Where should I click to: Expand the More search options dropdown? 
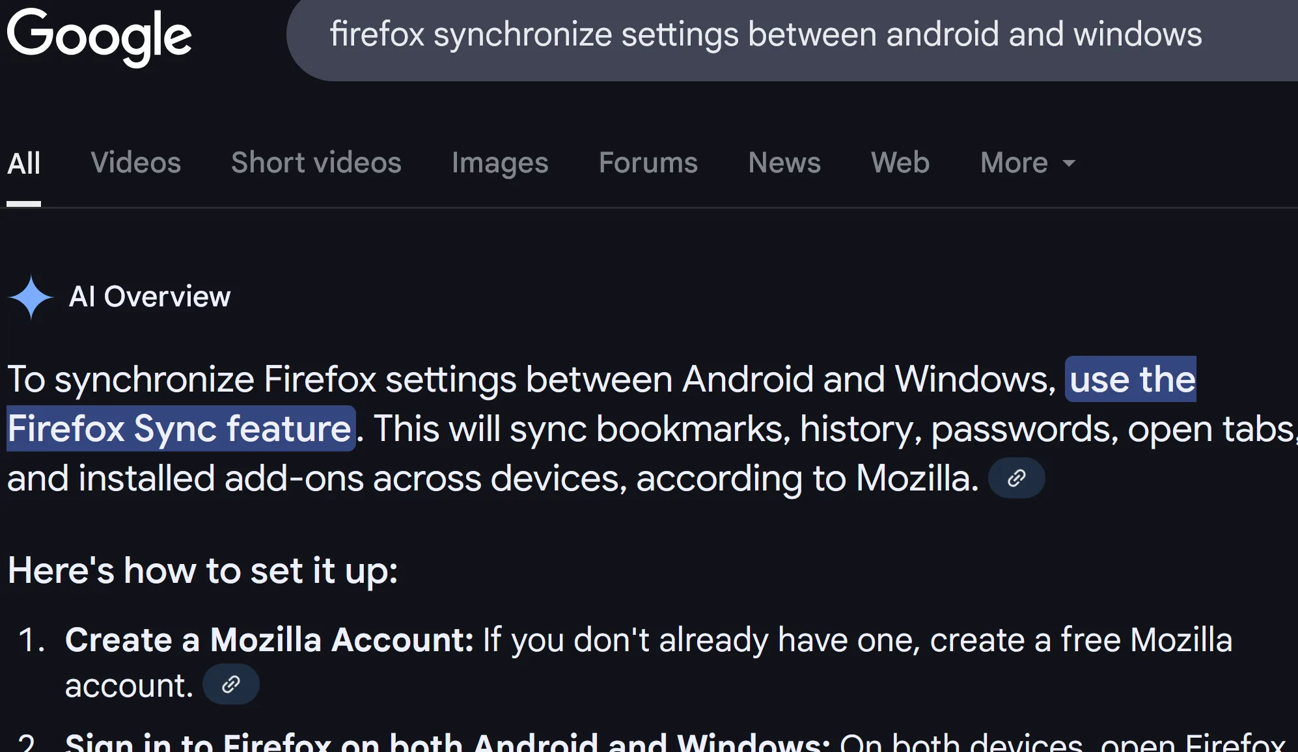[x=1027, y=163]
